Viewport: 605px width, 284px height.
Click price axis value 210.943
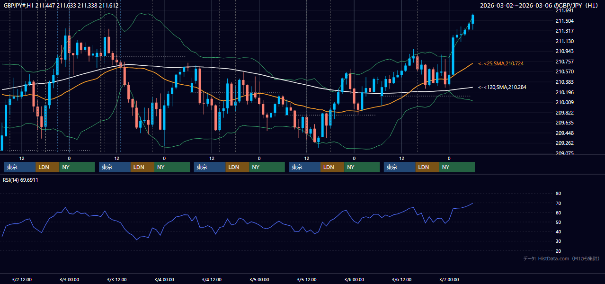(564, 51)
